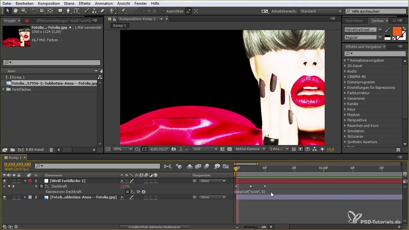Toggle the expression enable switch for Deckkraft

coord(127,192)
